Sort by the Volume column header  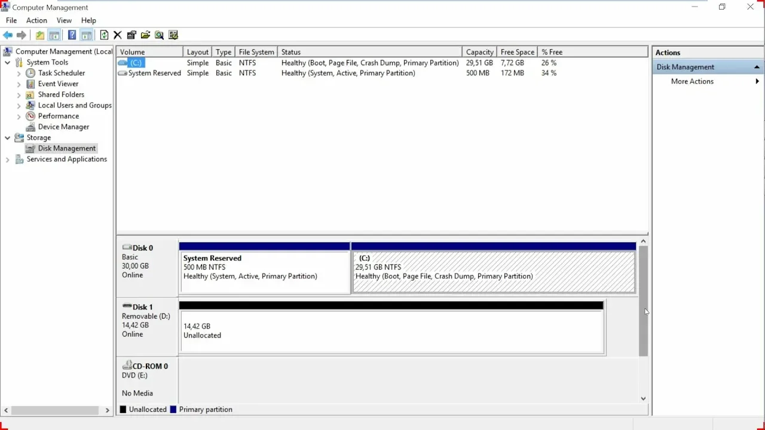(x=149, y=52)
